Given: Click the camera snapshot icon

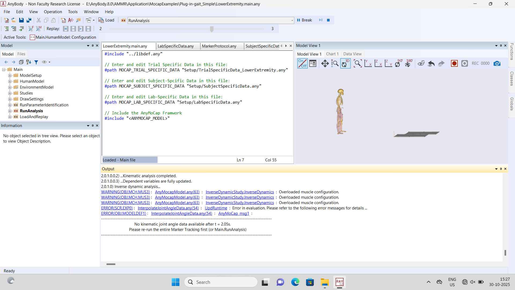Looking at the screenshot, I should [497, 63].
